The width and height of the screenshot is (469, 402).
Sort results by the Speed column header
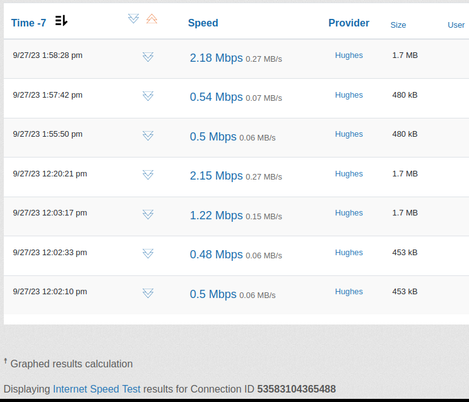203,23
